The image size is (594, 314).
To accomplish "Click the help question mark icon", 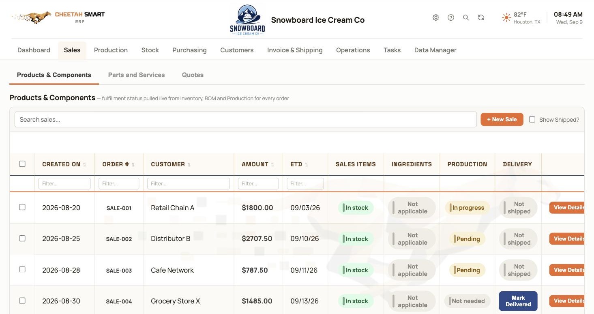I will point(451,17).
